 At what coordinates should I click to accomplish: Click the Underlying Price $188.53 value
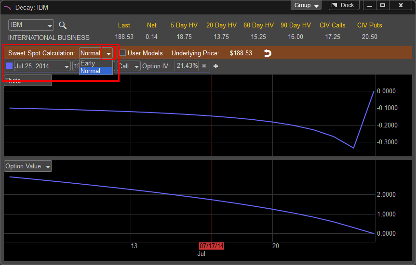(241, 53)
